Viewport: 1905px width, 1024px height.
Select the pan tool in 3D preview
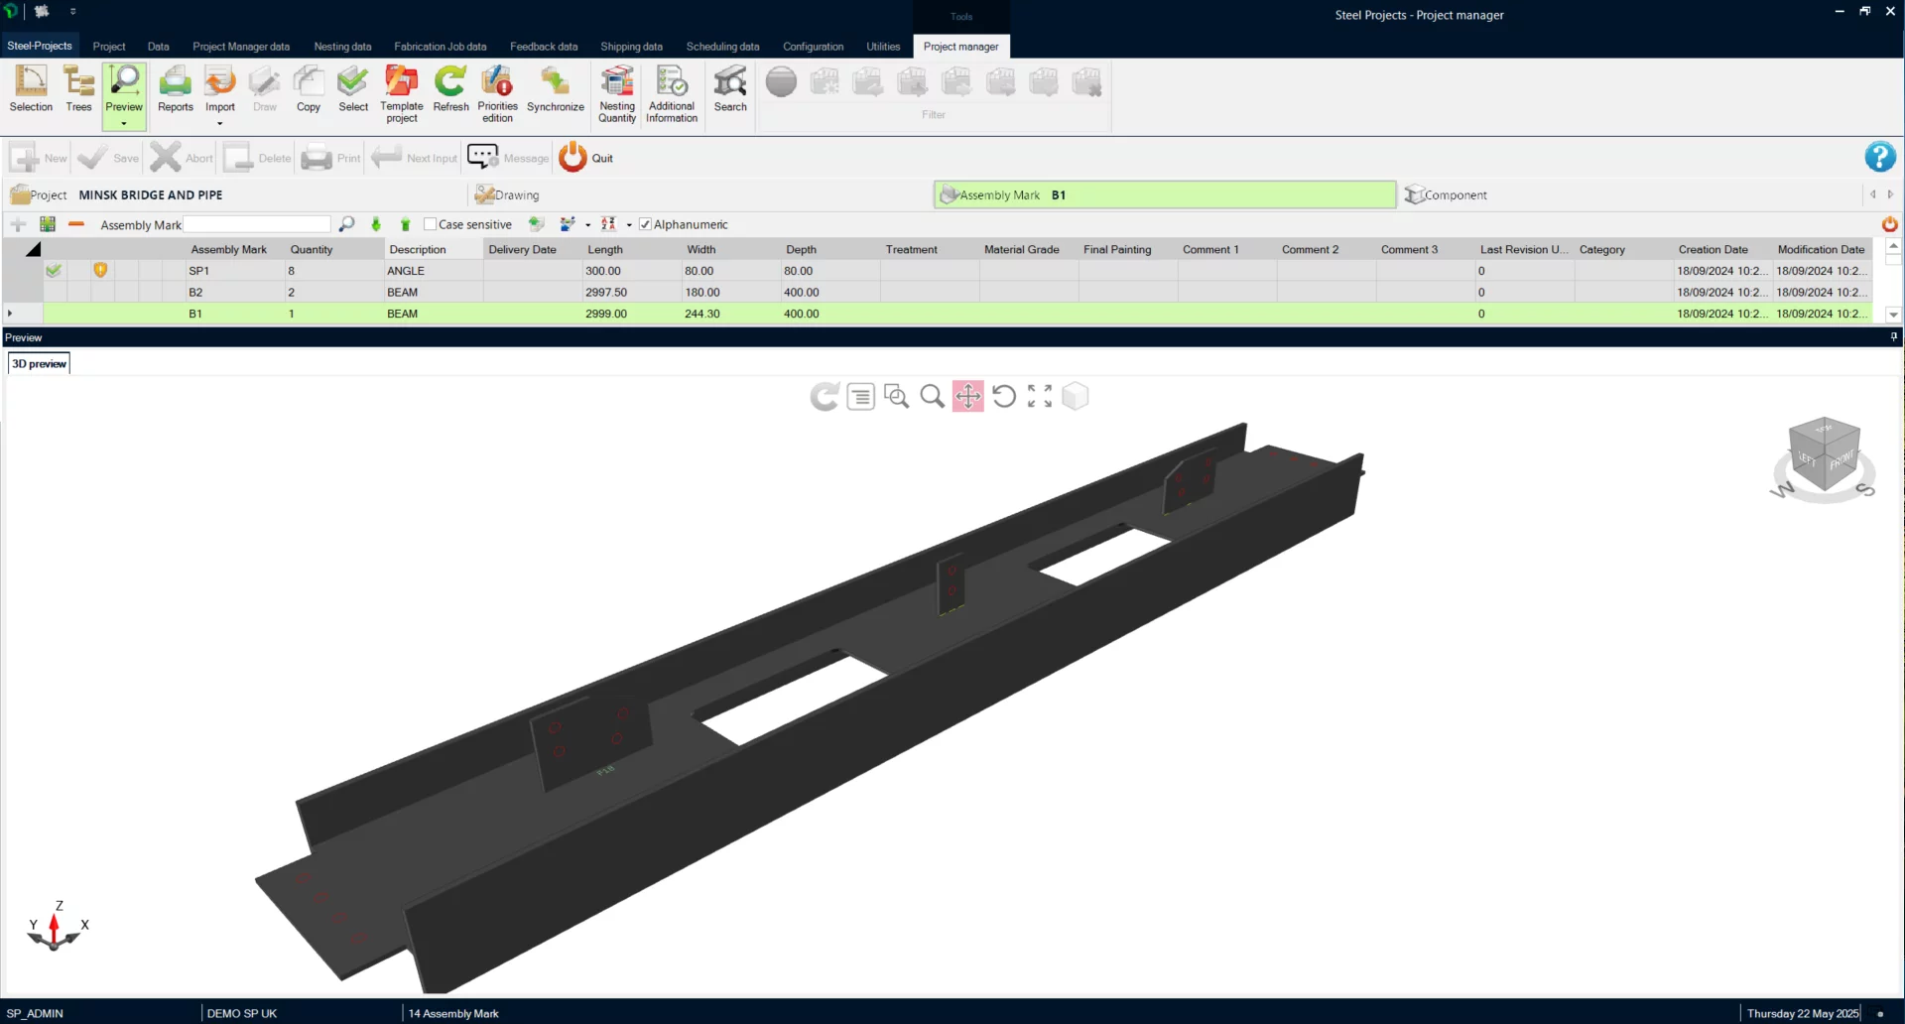967,397
